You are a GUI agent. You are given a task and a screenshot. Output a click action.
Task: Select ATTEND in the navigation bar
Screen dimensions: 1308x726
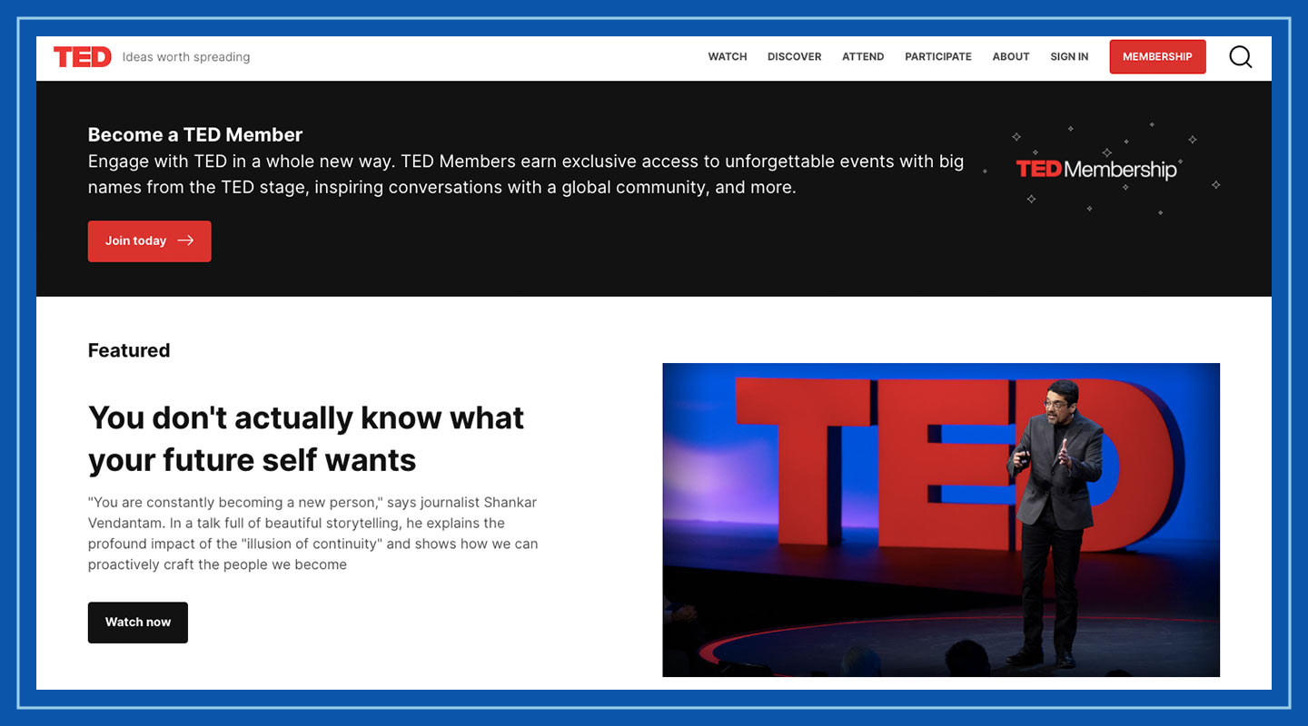[x=862, y=56]
